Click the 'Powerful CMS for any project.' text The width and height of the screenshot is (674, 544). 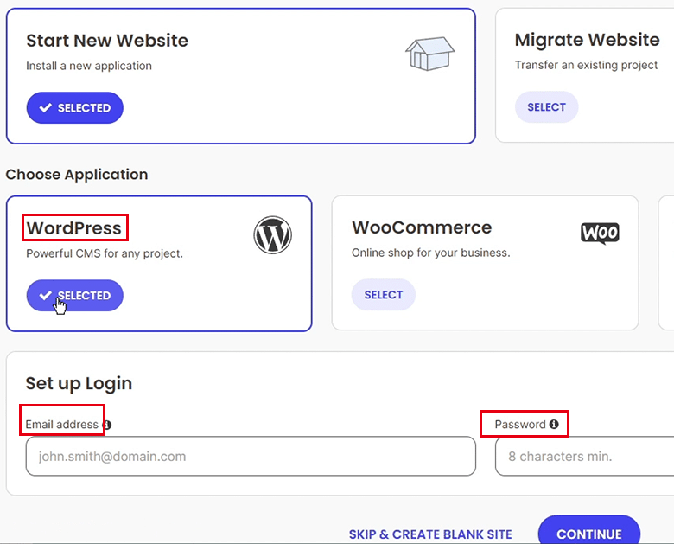[105, 253]
